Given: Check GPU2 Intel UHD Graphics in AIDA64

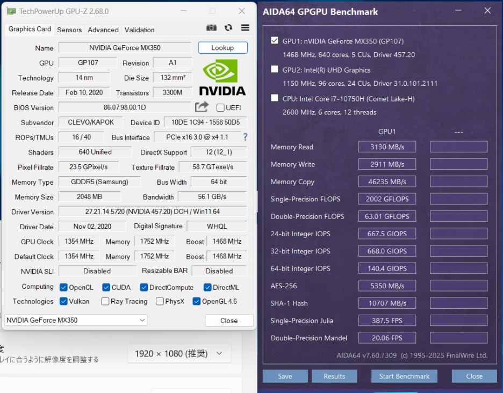Looking at the screenshot, I should (275, 69).
